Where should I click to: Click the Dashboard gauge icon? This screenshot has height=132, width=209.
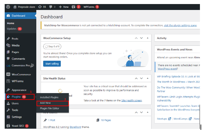[x=8, y=16]
